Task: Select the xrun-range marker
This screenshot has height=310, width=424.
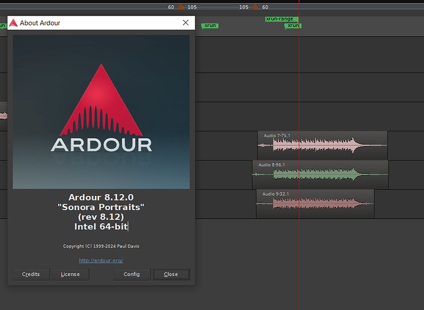Action: pos(280,19)
